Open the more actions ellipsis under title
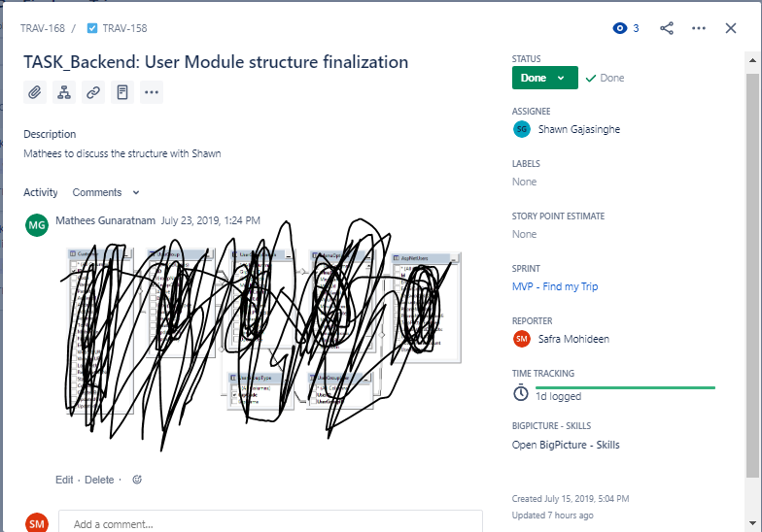Screen dimensions: 762x532 coord(152,92)
